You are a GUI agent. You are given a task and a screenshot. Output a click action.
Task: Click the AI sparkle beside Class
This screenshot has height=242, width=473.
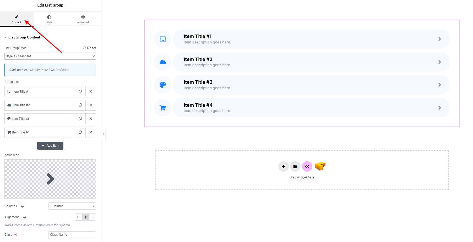[x=15, y=235]
